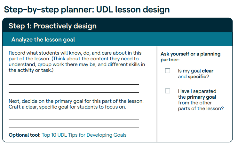Click the 'Step-by-step planner: UDL lesson design' title
This screenshot has width=238, height=144.
point(87,10)
